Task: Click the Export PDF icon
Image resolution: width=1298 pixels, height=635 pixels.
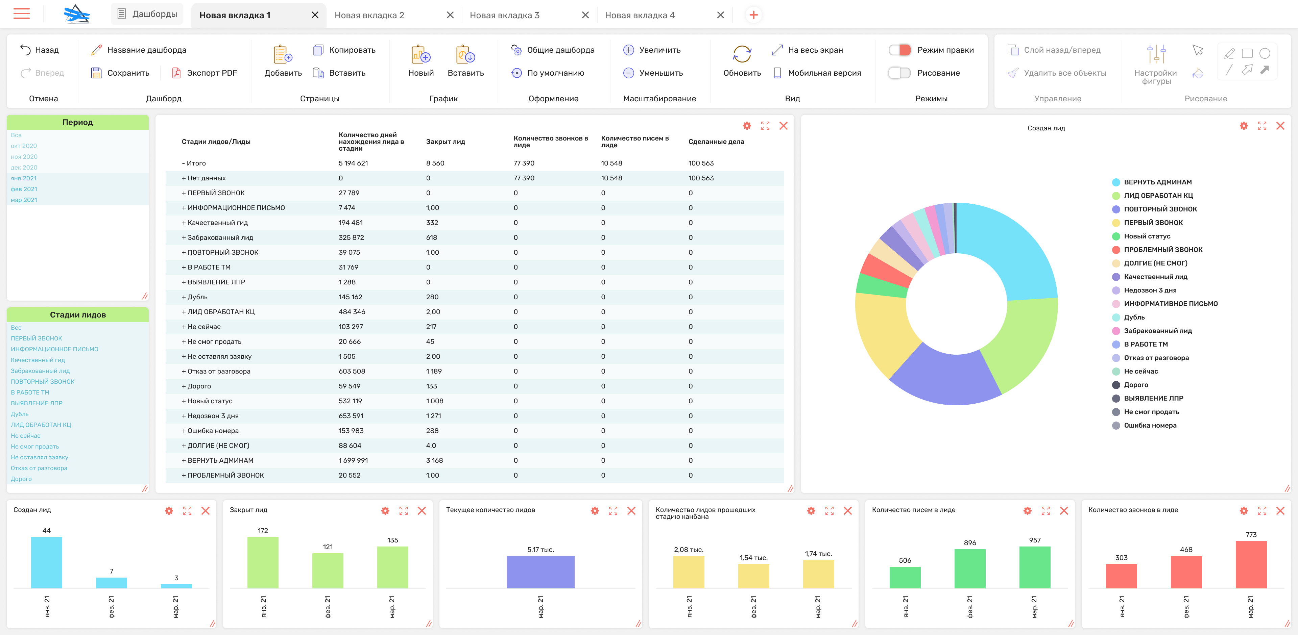Action: pos(176,73)
